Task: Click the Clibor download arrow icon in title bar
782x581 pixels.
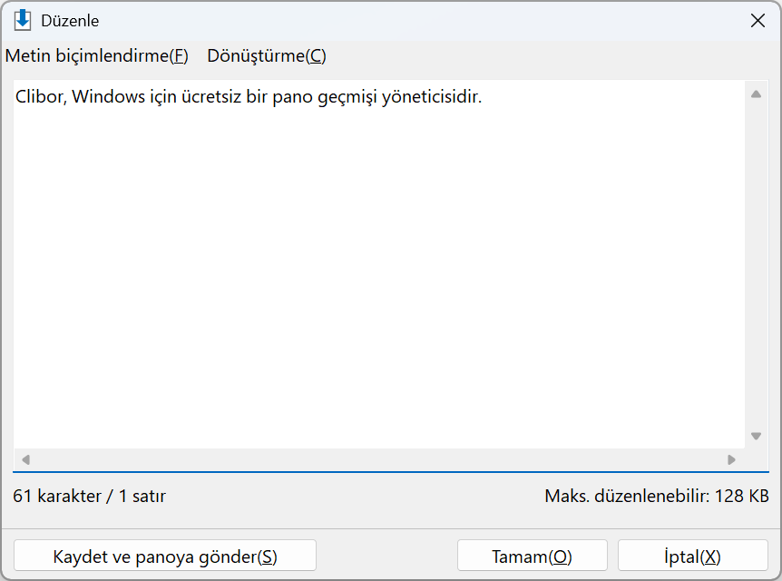Action: click(x=23, y=21)
